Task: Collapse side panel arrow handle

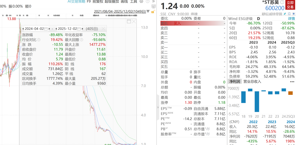Action: coord(158,107)
